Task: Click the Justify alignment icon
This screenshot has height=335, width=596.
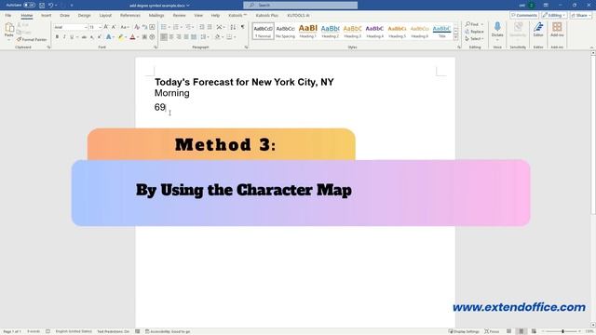Action: coord(186,37)
